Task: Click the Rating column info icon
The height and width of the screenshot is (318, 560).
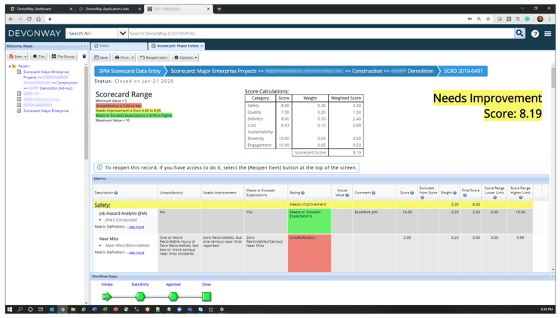Action: click(x=303, y=193)
